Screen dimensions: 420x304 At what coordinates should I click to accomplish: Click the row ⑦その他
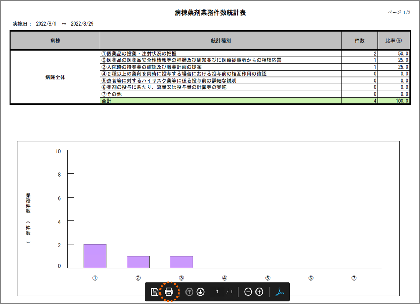coord(221,94)
